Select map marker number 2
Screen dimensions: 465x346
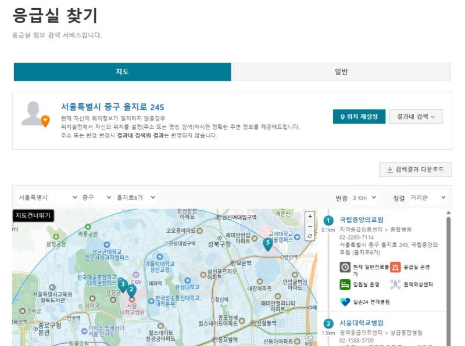(131, 291)
